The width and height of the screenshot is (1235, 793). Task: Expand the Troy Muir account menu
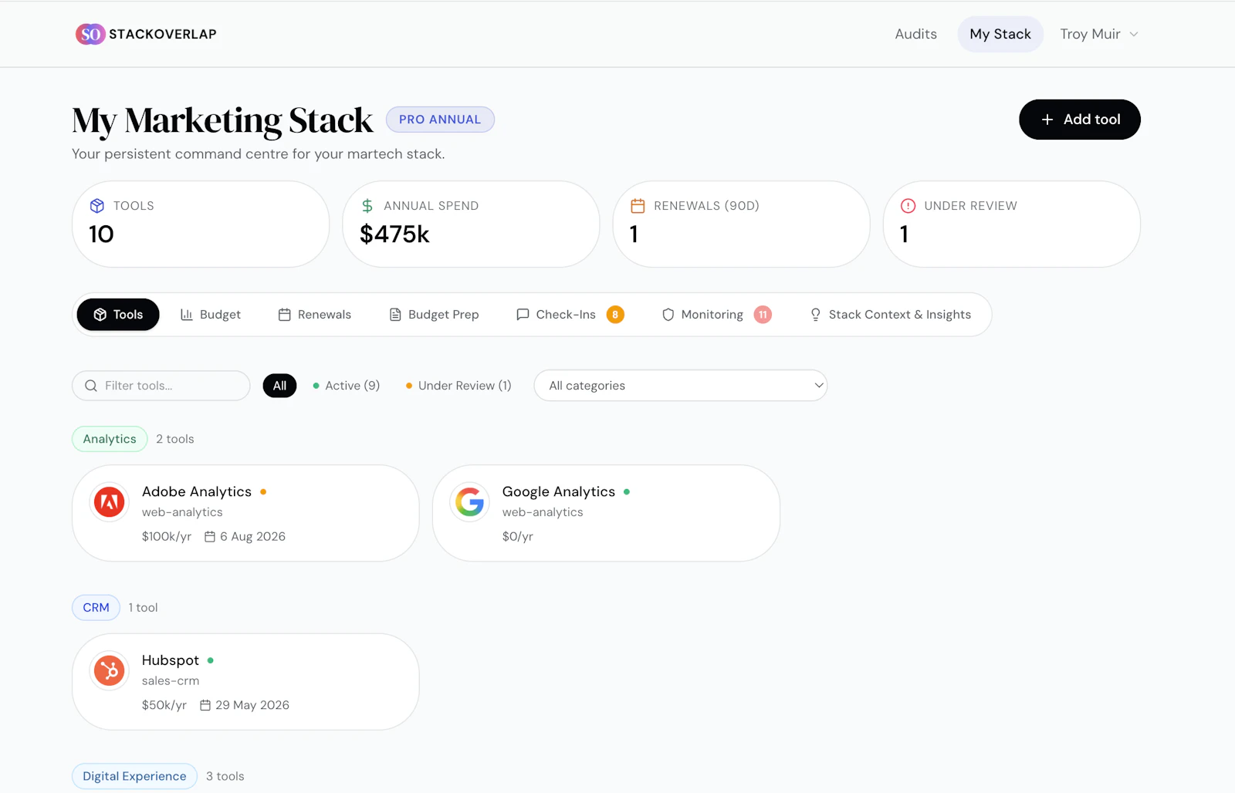(1099, 34)
